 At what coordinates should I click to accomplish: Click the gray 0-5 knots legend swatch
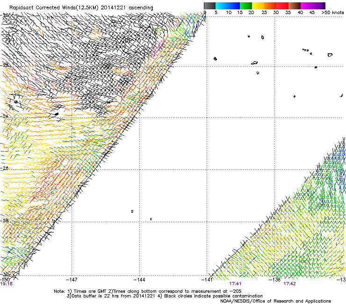209,6
